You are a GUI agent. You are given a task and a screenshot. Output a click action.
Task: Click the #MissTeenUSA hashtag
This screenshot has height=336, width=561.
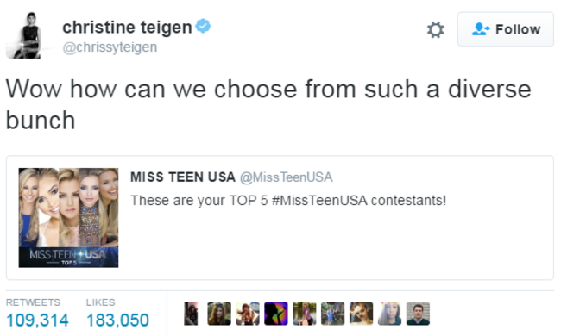(319, 201)
